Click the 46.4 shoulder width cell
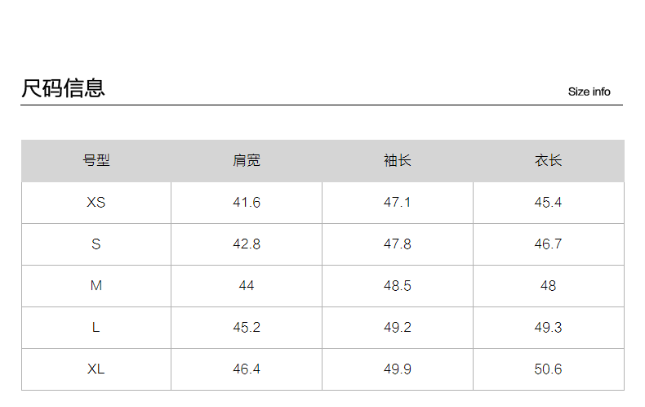Viewport: 645px width, 407px height. point(247,369)
